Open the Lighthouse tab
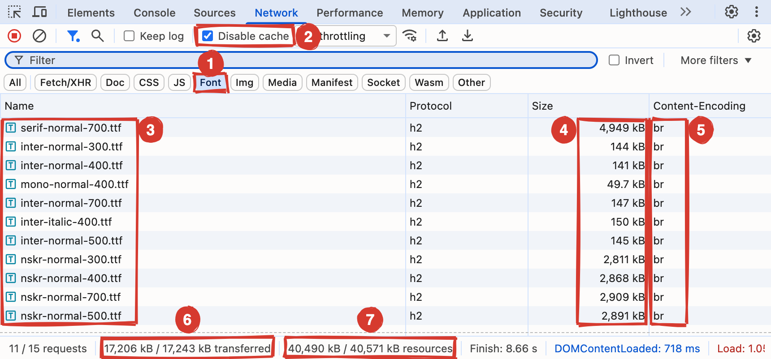Image resolution: width=771 pixels, height=359 pixels. tap(638, 13)
